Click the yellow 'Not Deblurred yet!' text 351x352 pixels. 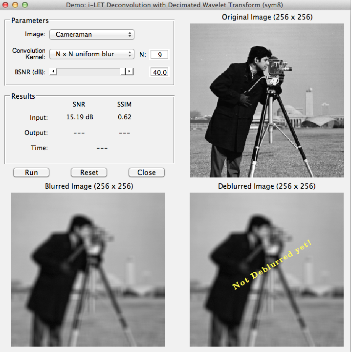(272, 264)
